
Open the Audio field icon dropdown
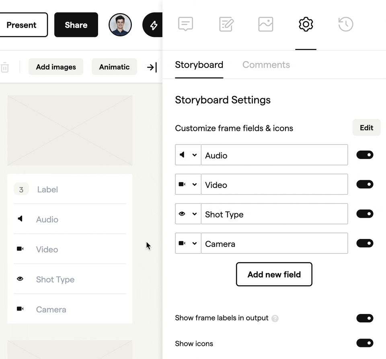click(188, 155)
